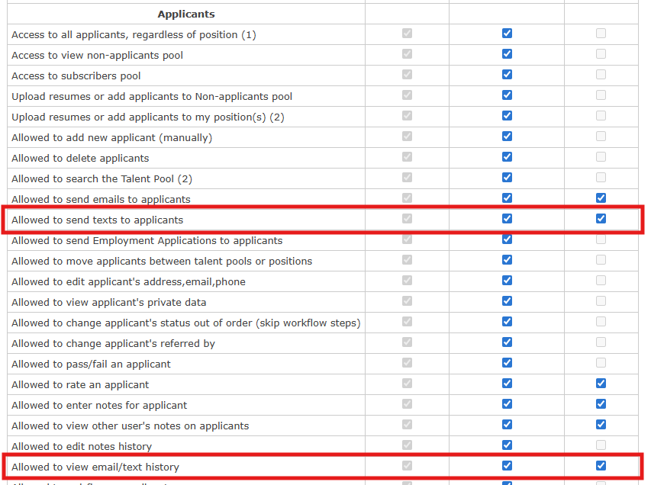This screenshot has width=651, height=485.
Task: Check last-column box for Access to subscribers pool
Action: click(601, 74)
